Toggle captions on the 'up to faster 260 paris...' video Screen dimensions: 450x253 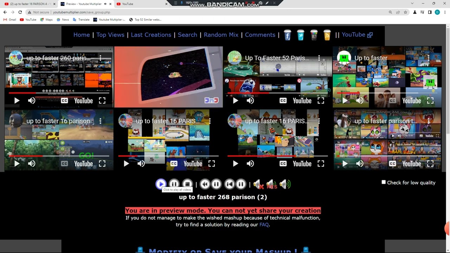(x=64, y=101)
